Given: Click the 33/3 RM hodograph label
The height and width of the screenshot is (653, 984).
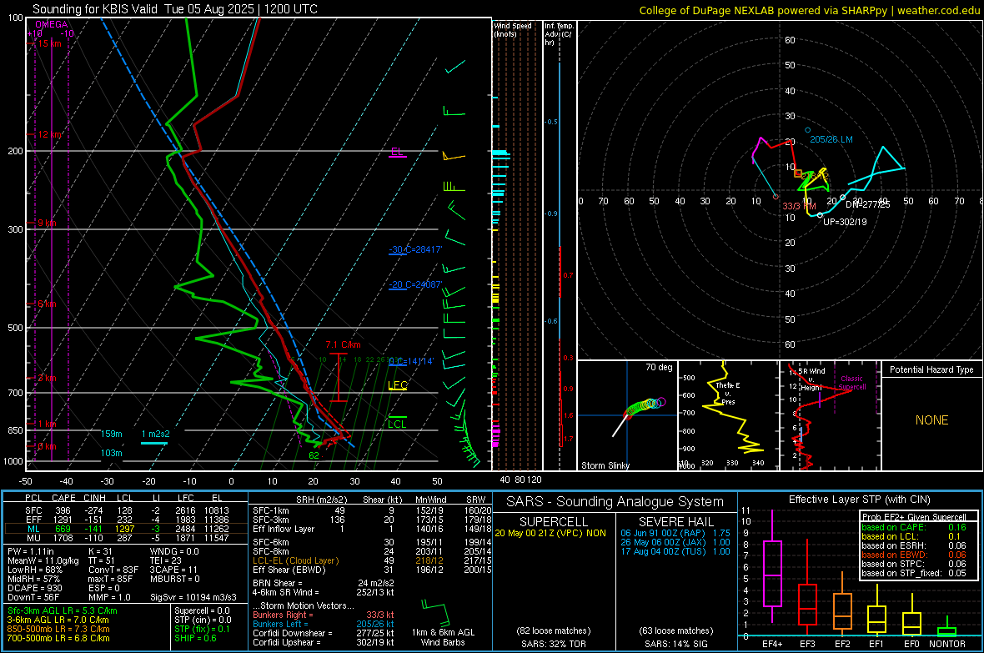Looking at the screenshot, I should click(x=799, y=206).
